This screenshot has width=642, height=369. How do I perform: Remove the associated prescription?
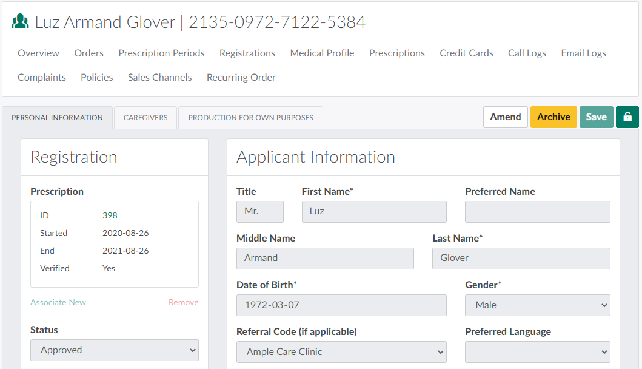183,302
